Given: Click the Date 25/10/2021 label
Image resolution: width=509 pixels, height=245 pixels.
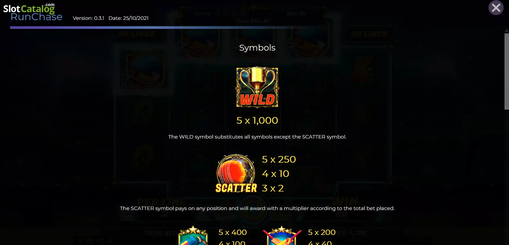Looking at the screenshot, I should click(129, 18).
